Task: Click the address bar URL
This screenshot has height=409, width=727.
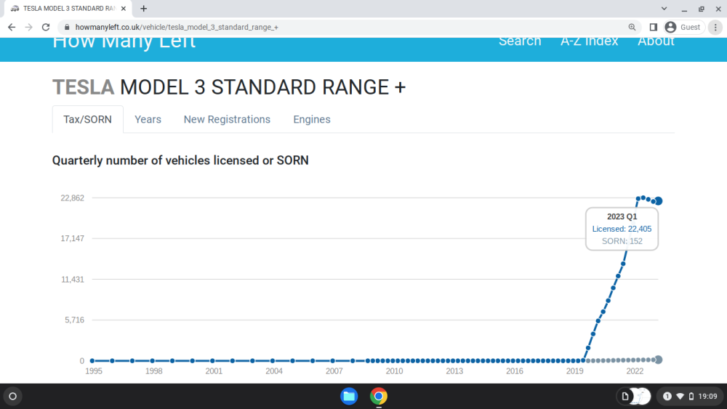Action: (x=177, y=28)
